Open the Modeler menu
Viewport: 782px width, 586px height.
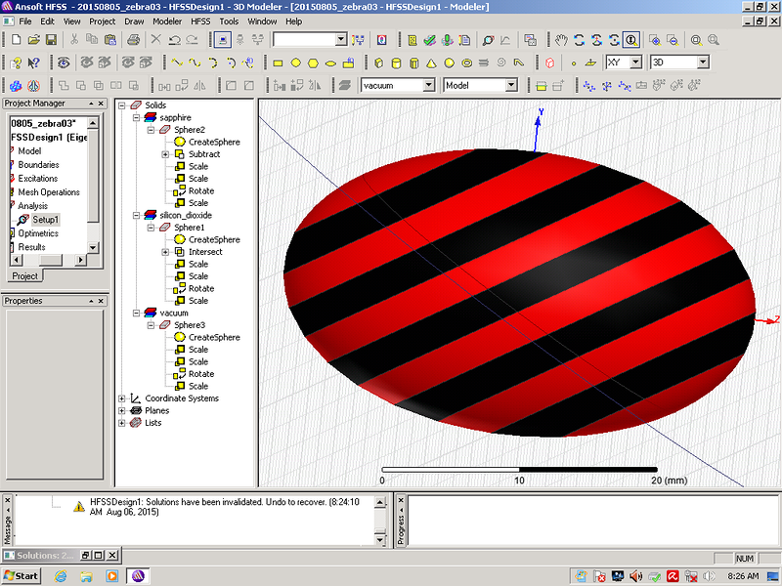[x=167, y=21]
